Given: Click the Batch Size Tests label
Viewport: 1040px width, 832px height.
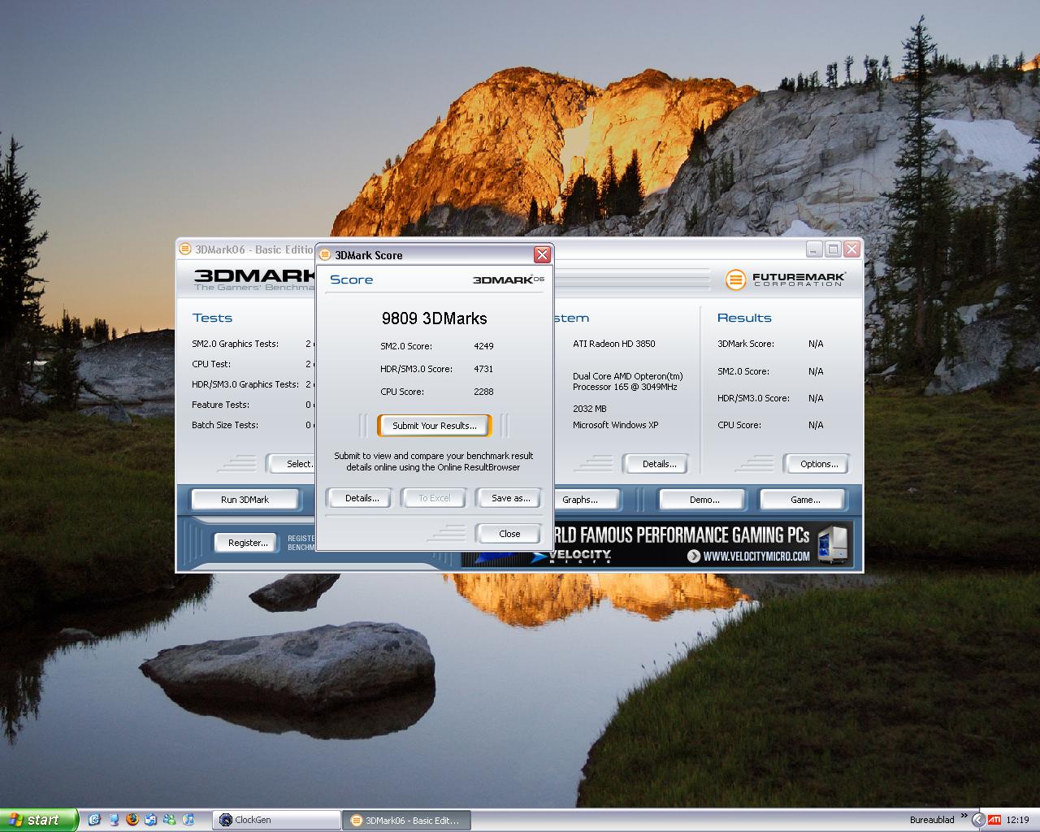Looking at the screenshot, I should [x=225, y=425].
